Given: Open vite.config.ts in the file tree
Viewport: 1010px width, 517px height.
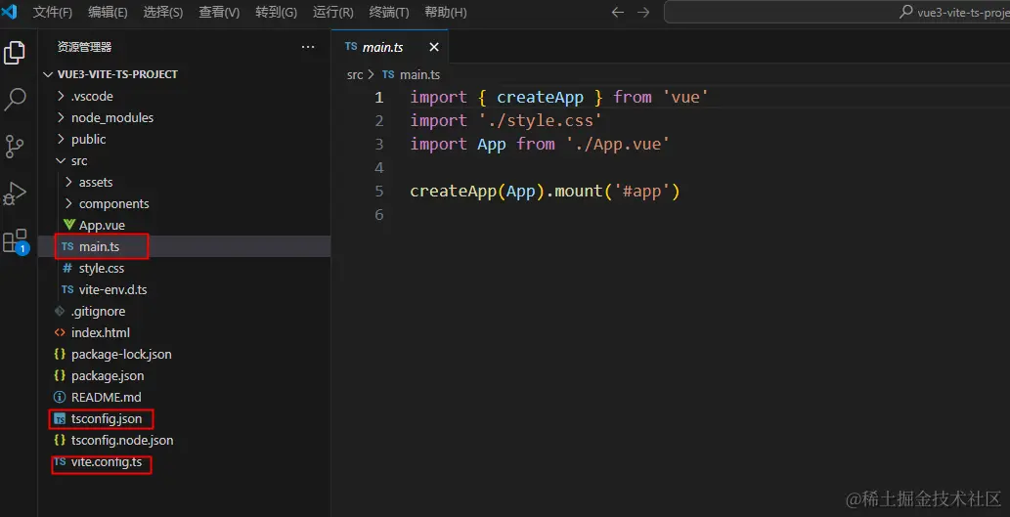Looking at the screenshot, I should [106, 461].
